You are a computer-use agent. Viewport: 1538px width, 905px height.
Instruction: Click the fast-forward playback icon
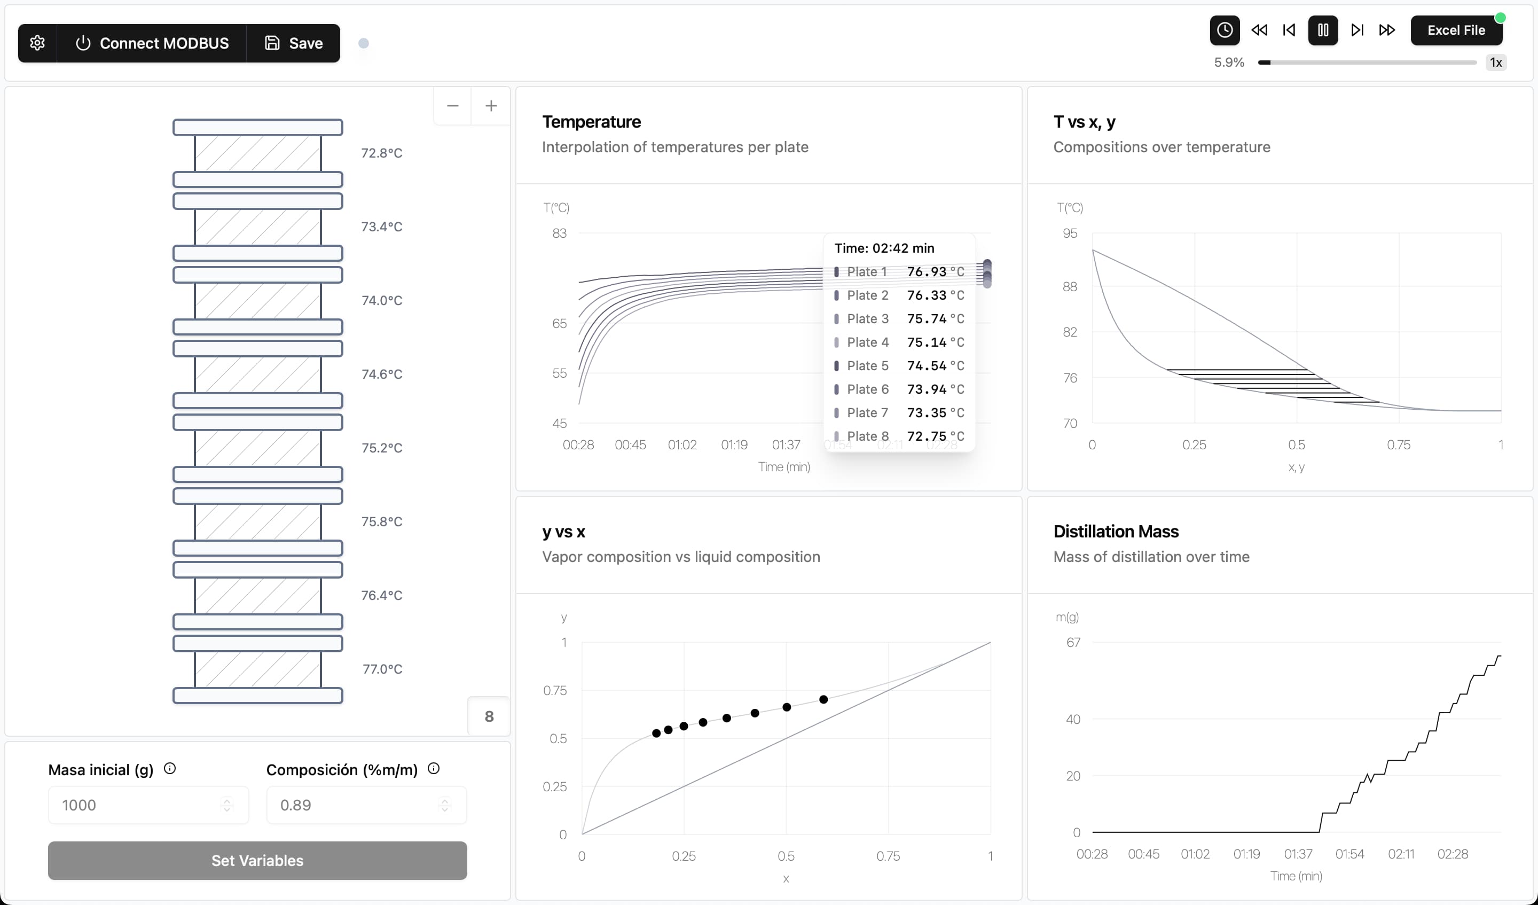1387,30
